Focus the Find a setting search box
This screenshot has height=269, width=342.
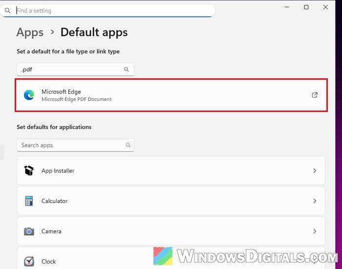(108, 10)
